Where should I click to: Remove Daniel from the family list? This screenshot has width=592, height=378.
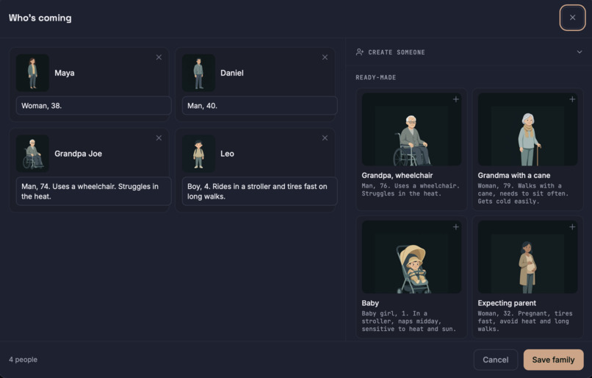tap(325, 57)
